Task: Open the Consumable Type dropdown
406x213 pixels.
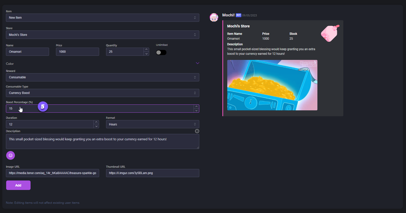Action: (x=102, y=93)
